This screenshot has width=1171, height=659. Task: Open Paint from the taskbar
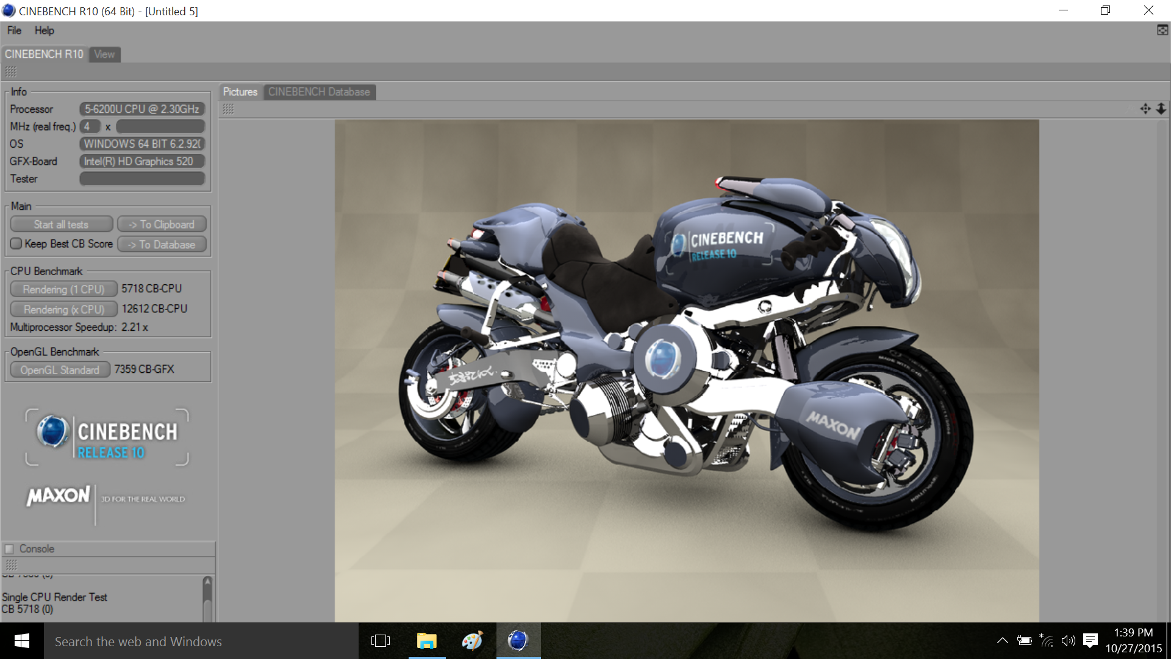[x=471, y=641]
